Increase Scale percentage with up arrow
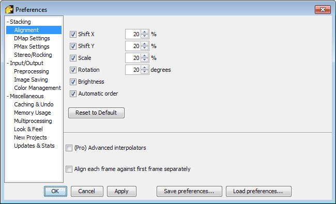The height and width of the screenshot is (204, 336). [x=145, y=56]
